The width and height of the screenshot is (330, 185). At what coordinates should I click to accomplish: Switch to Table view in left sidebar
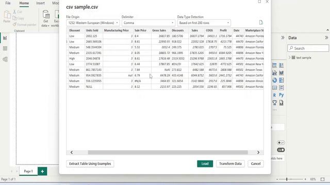pyautogui.click(x=5, y=48)
